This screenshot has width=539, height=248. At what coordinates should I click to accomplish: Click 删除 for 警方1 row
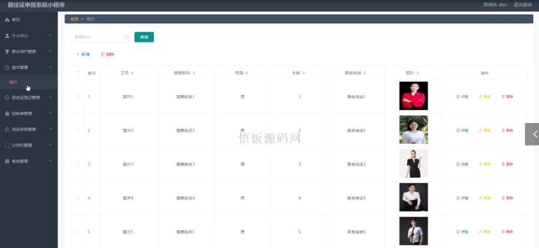[507, 97]
